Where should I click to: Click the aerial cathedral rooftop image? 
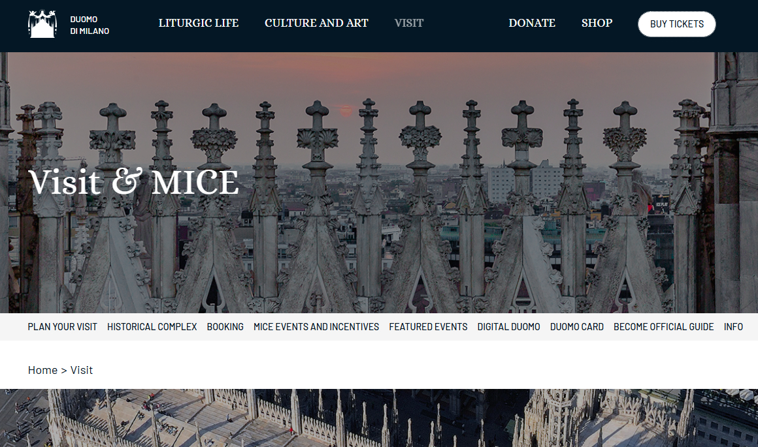[x=379, y=418]
